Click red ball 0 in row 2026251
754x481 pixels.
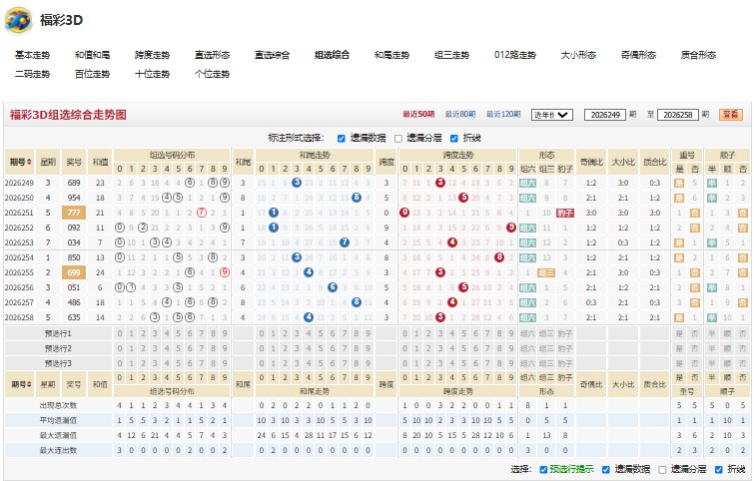(x=404, y=213)
